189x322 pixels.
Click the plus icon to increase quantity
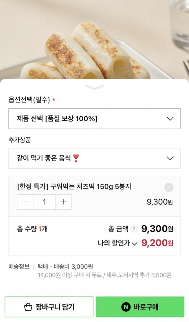coord(63,202)
